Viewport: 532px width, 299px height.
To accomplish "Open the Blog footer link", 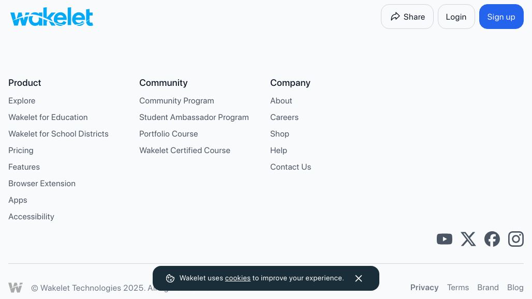I will click(x=515, y=288).
